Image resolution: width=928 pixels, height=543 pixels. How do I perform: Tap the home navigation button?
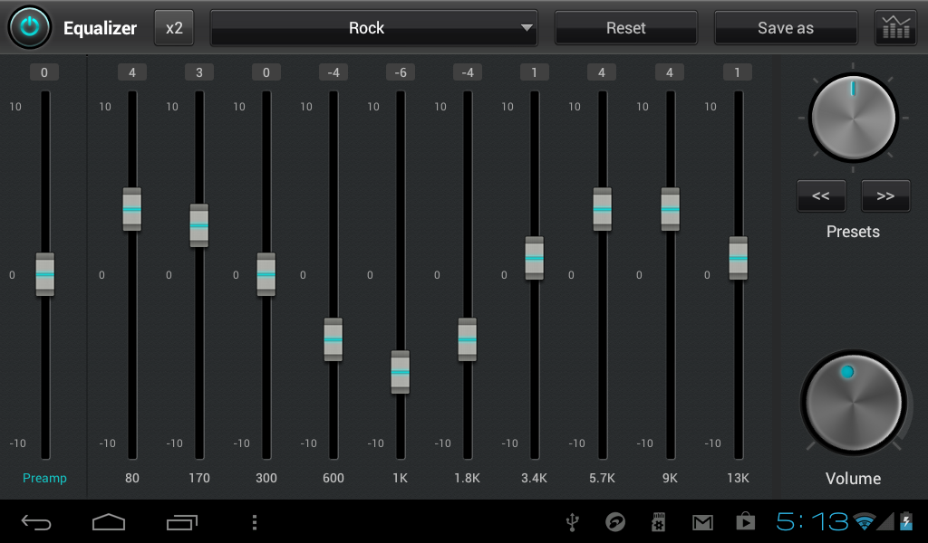click(108, 522)
